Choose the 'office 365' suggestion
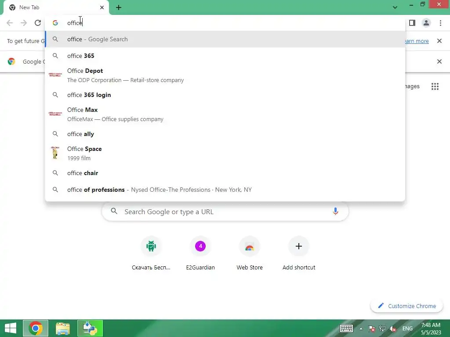This screenshot has height=337, width=450. tap(225, 56)
